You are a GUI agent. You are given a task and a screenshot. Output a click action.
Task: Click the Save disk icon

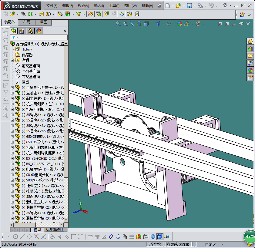point(189,6)
